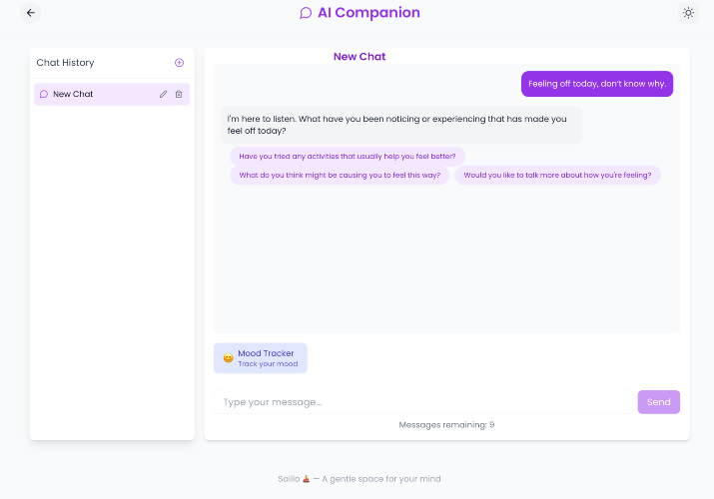Viewport: 714px width, 499px height.
Task: Select suggestion about activities that help
Action: pyautogui.click(x=347, y=156)
